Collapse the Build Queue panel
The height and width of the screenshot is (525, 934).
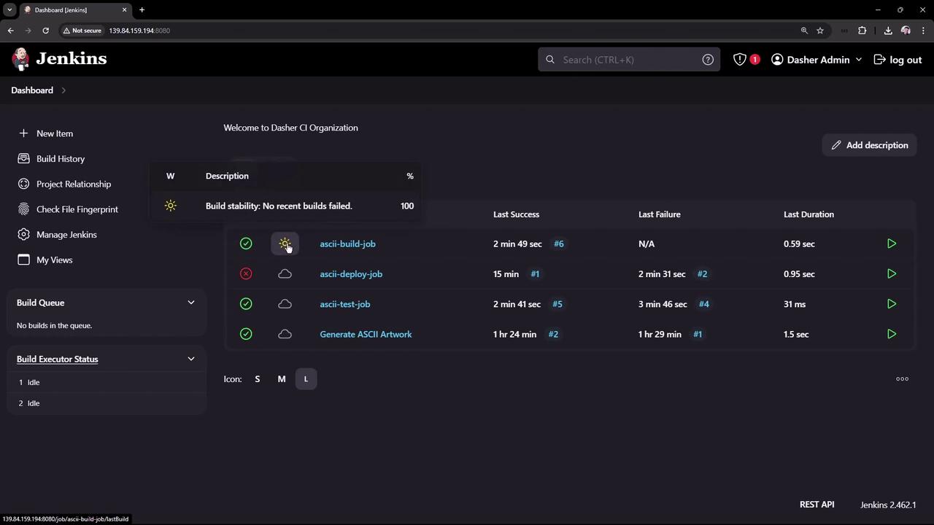191,303
